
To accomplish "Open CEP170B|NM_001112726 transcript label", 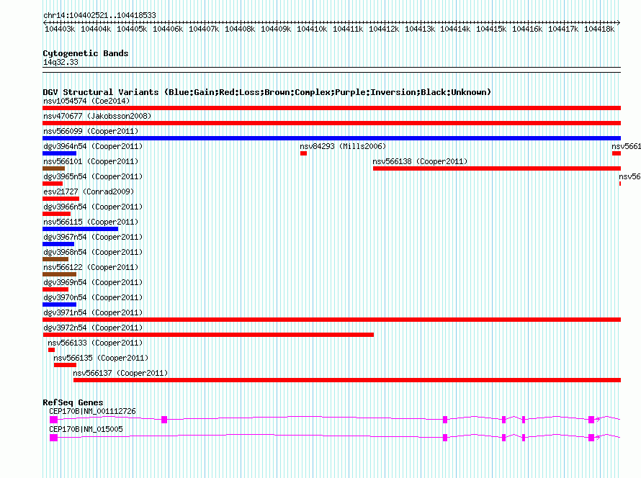I will [92, 411].
